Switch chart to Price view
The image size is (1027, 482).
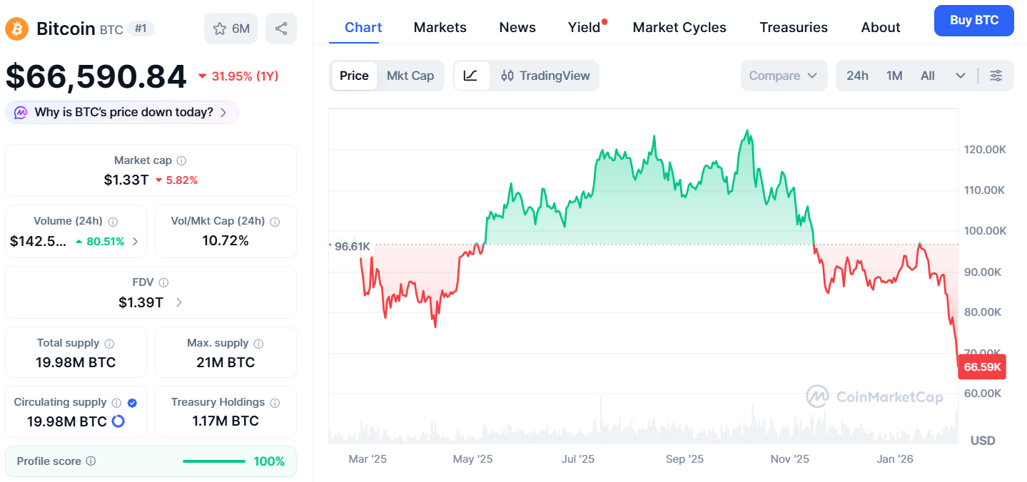click(x=354, y=76)
